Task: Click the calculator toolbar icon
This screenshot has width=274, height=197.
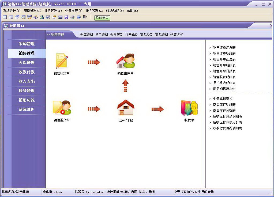Action: point(60,17)
